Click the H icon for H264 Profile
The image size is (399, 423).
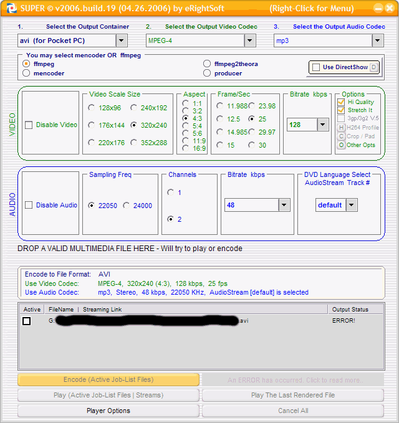[341, 128]
